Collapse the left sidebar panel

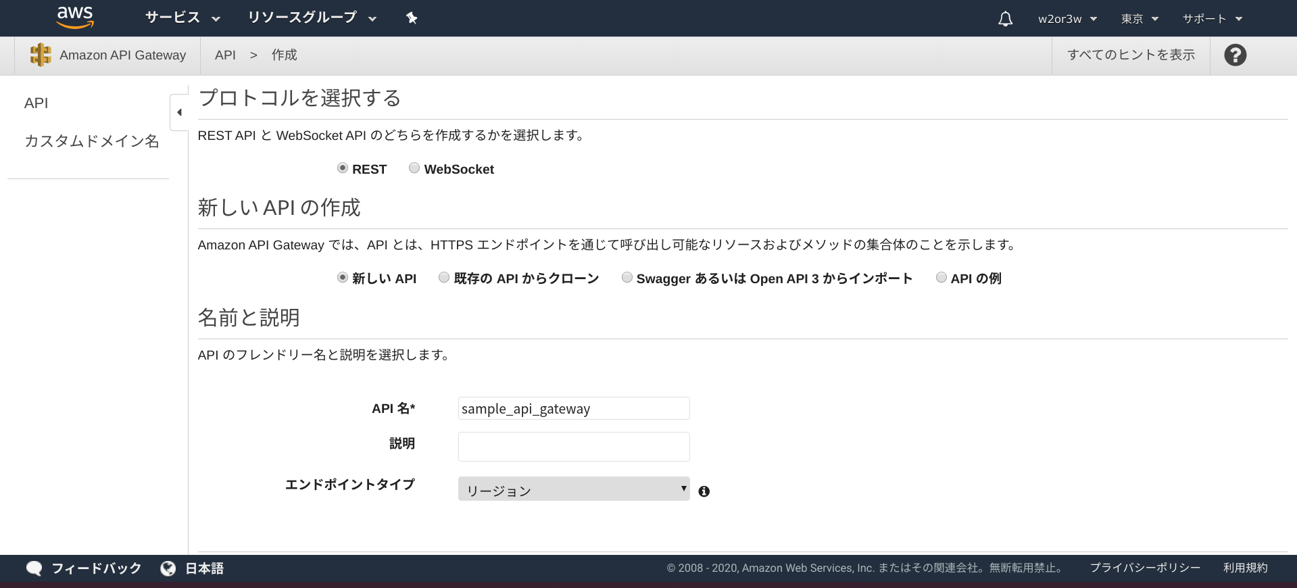click(179, 112)
